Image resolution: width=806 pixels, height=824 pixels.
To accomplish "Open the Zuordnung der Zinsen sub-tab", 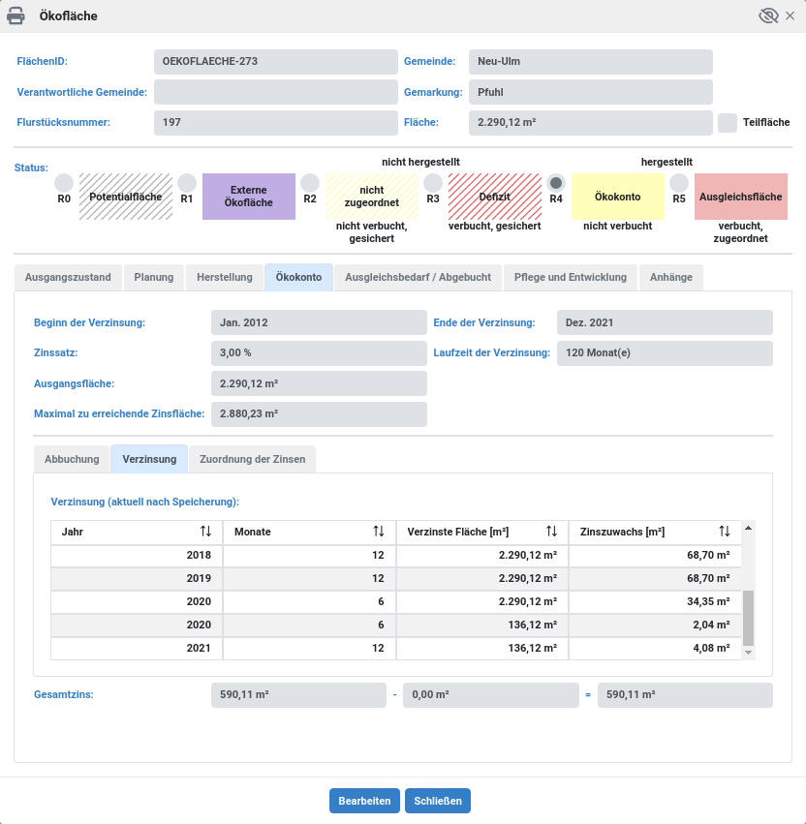I will click(252, 459).
